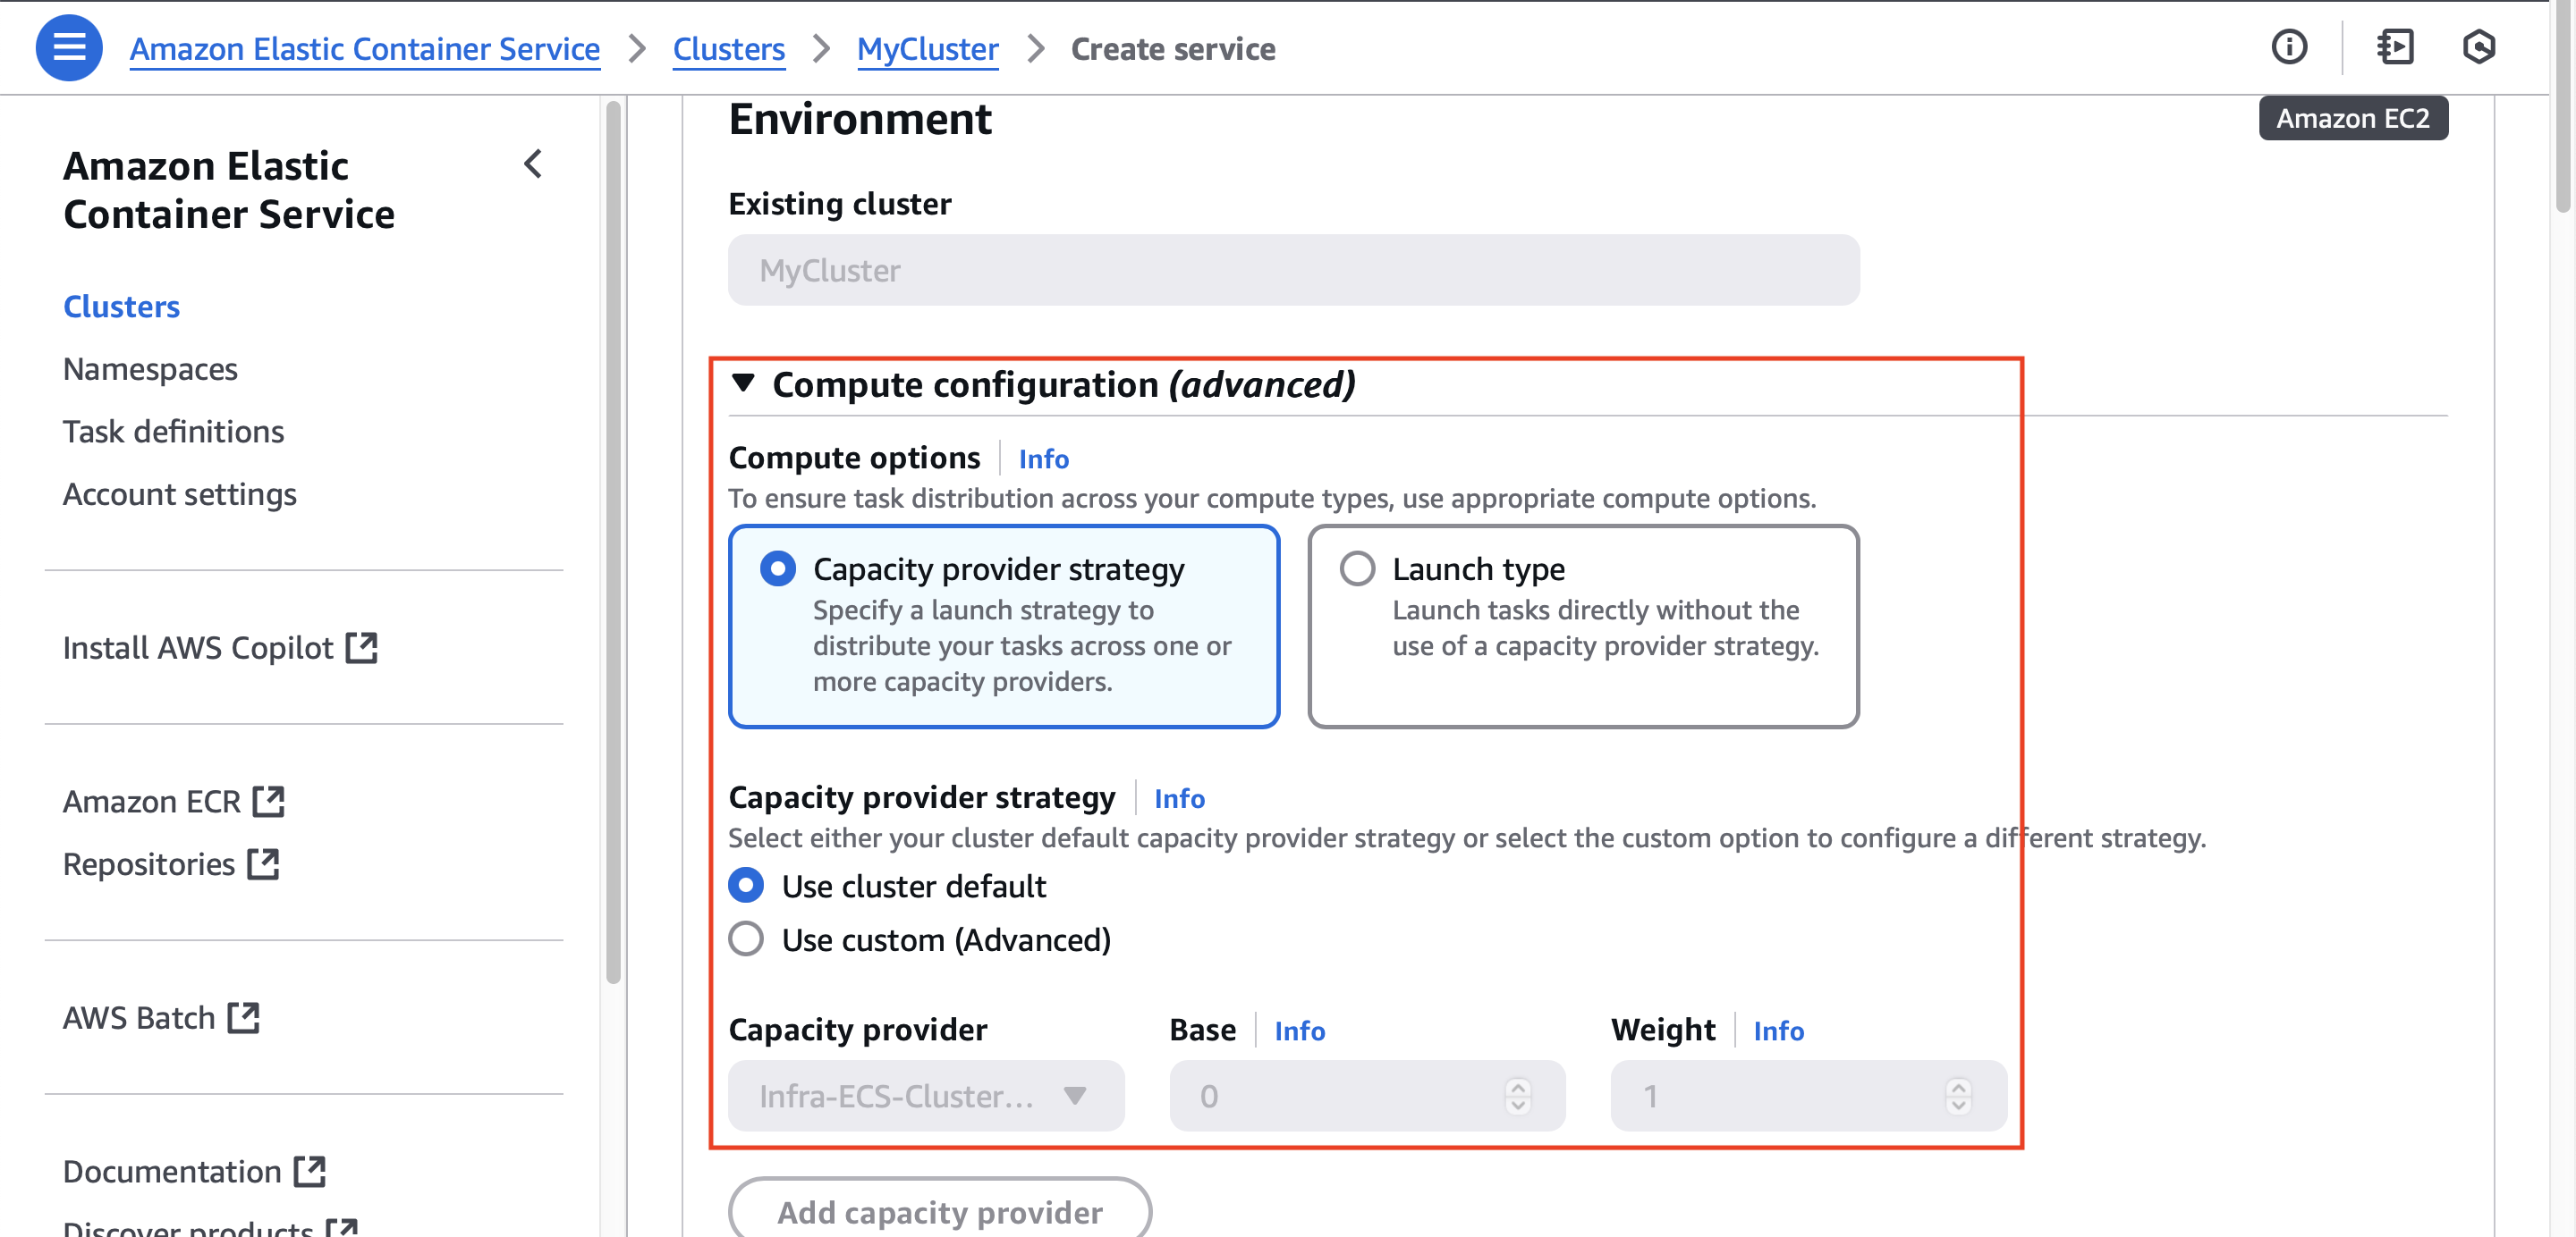Click the Amazon EC2 hexagon icon

[2479, 47]
